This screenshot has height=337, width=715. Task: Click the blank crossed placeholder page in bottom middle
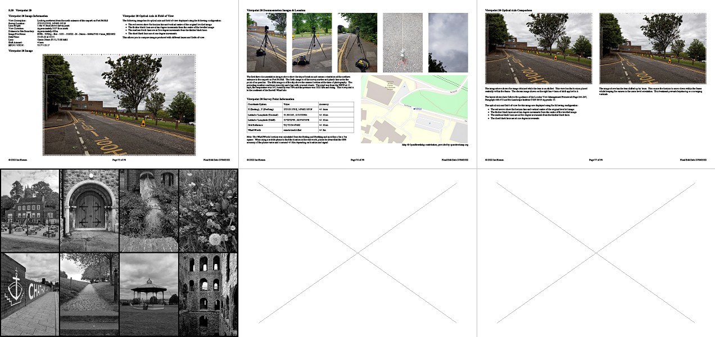pos(357,253)
